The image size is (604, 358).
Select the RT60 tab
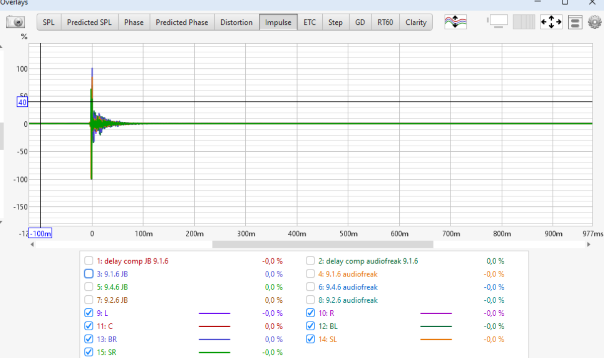[x=385, y=22]
